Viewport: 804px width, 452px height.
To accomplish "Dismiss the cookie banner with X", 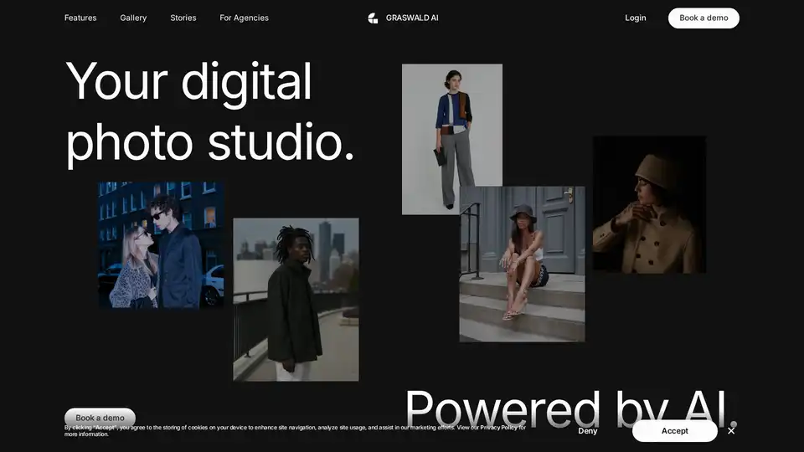I will pos(731,431).
